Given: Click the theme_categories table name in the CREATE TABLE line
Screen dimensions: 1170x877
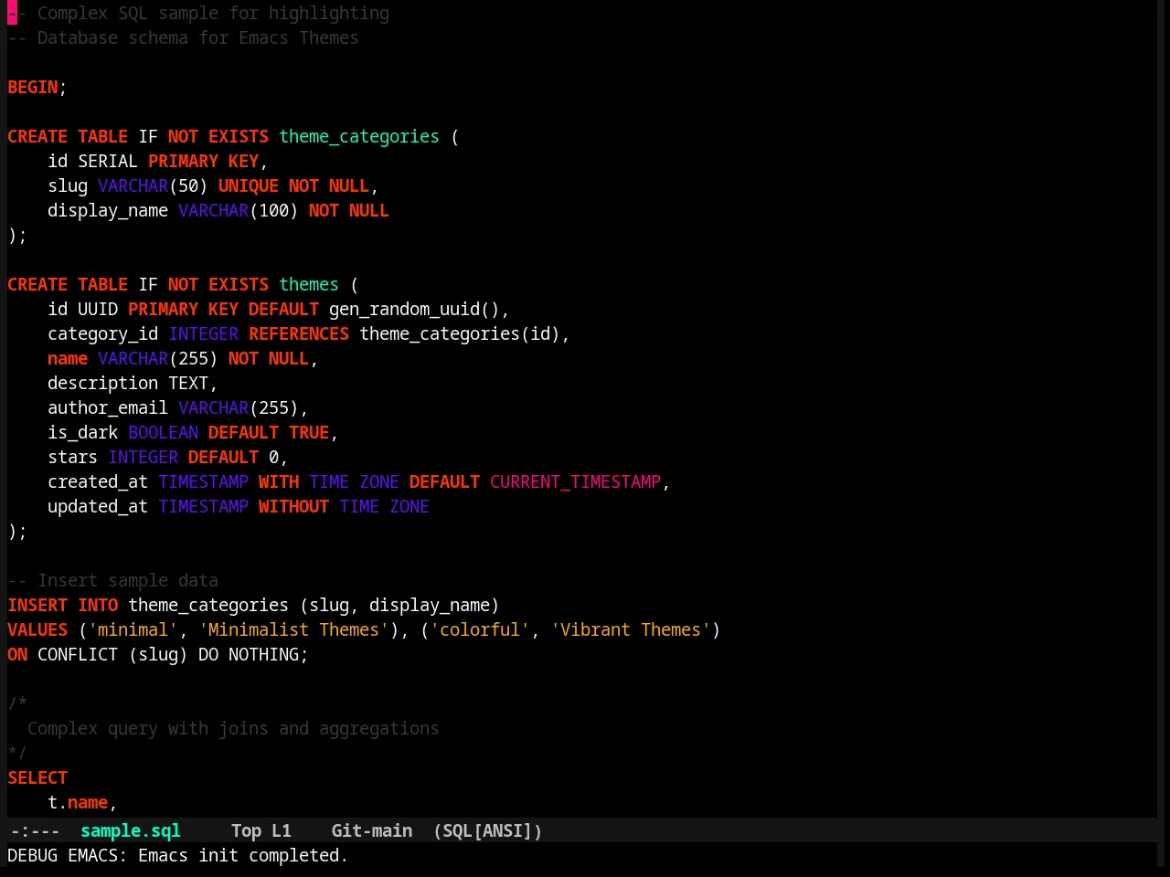Looking at the screenshot, I should point(359,136).
